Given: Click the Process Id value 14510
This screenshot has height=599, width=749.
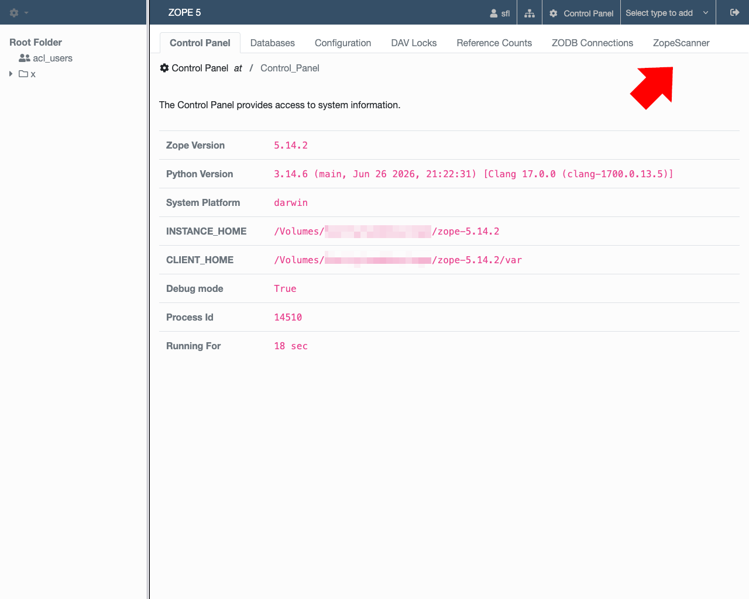Looking at the screenshot, I should 288,317.
